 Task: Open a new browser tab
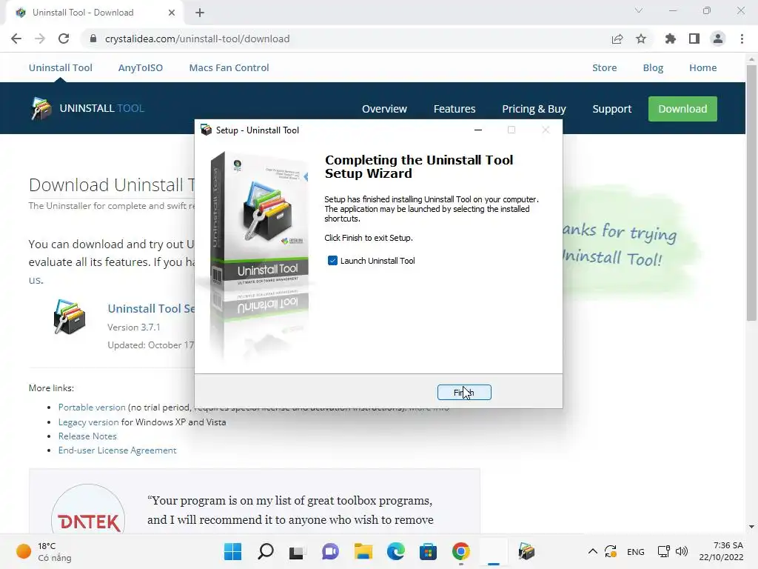point(200,13)
